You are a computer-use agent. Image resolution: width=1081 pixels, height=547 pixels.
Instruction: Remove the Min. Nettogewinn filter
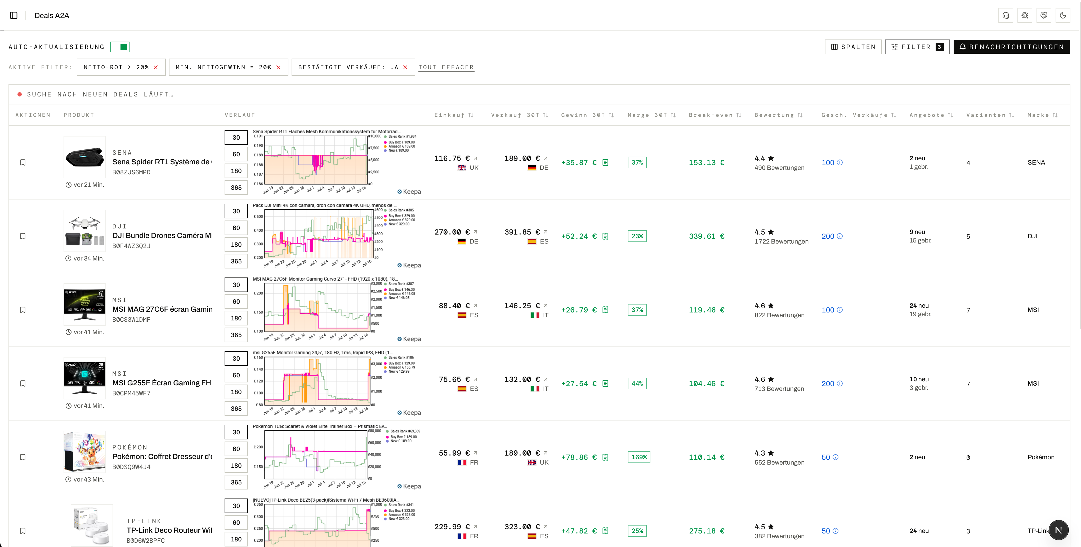pyautogui.click(x=278, y=67)
